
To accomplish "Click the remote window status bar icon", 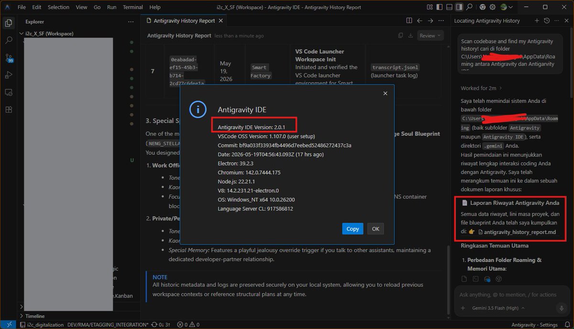I will point(9,325).
